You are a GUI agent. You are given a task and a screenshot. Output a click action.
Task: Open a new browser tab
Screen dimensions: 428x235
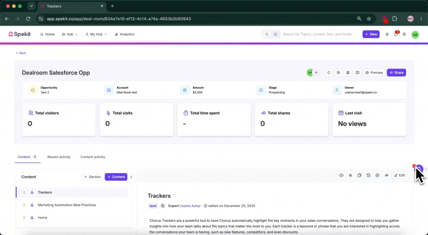(x=112, y=6)
